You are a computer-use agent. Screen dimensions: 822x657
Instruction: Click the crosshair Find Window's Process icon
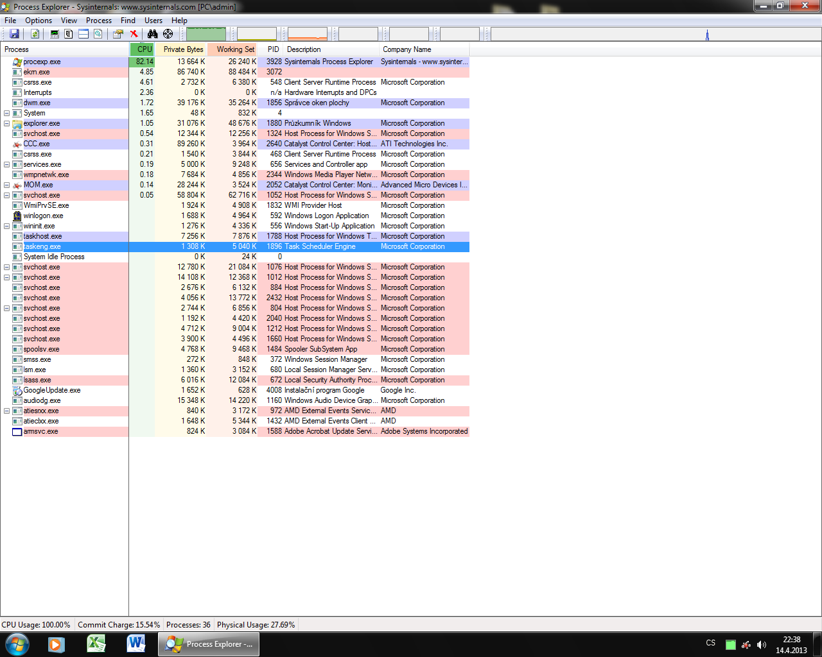point(168,34)
